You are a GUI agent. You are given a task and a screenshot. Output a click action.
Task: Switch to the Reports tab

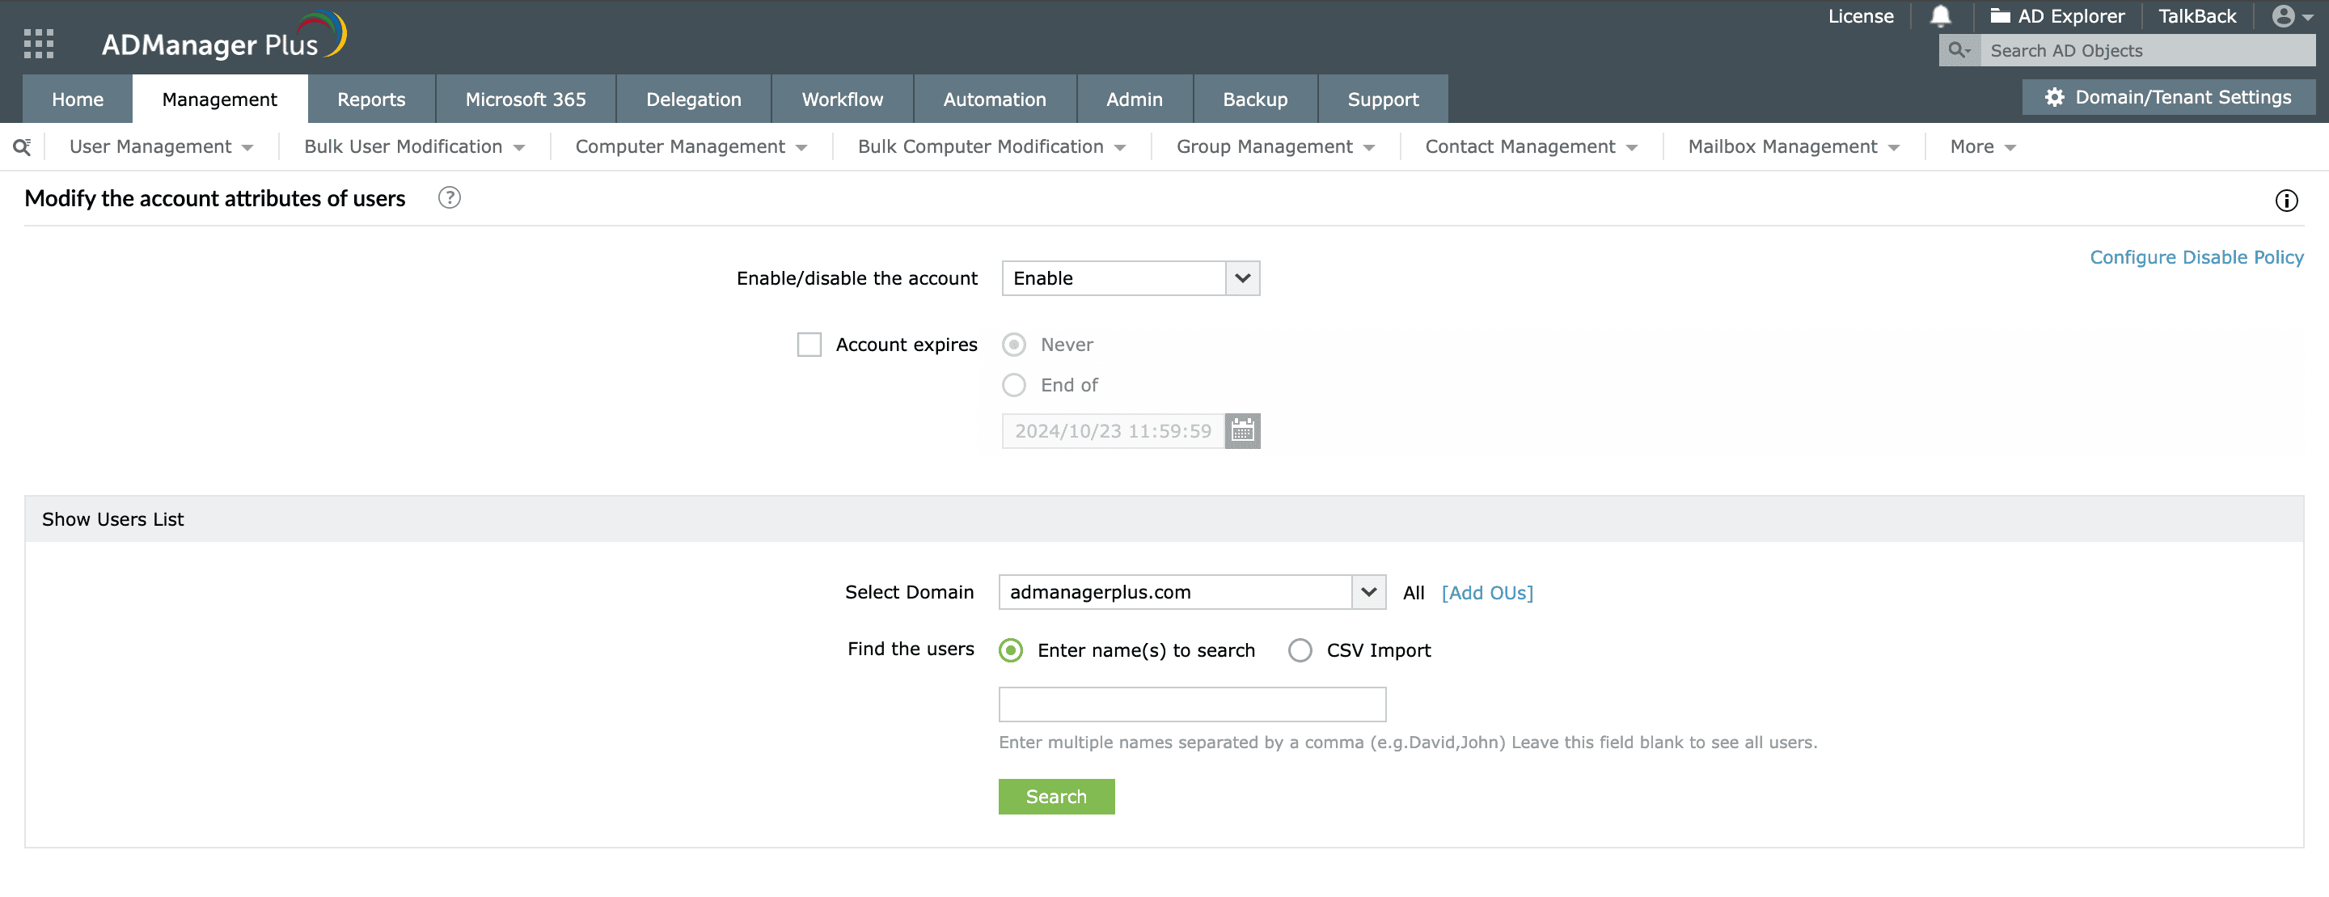(370, 99)
